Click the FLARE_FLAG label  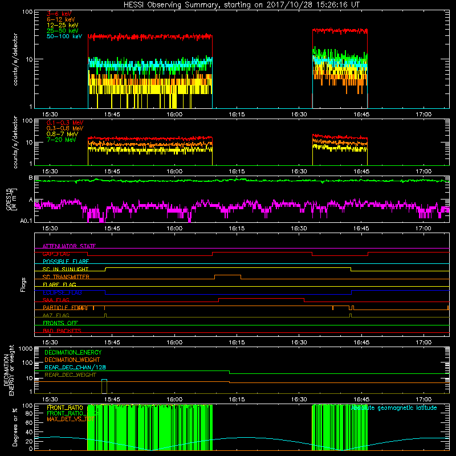tap(59, 284)
